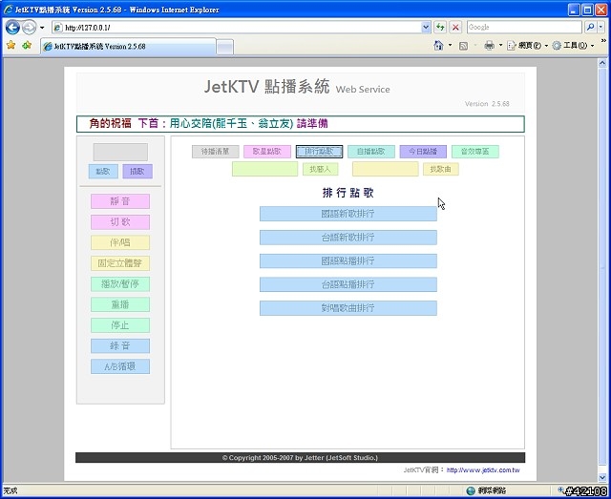
Task: Toggle the A/B循環 loop button
Action: point(120,366)
